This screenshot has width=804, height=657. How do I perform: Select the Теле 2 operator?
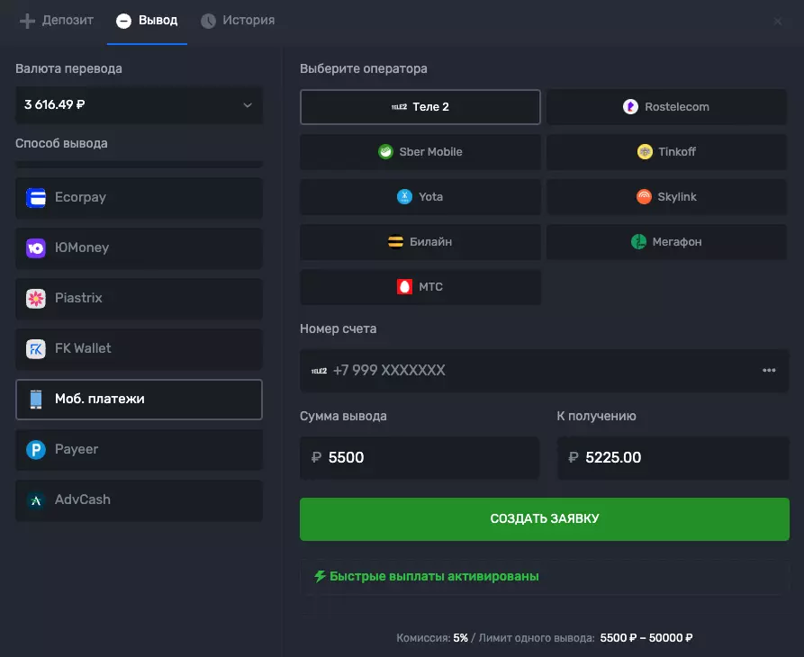(x=420, y=106)
